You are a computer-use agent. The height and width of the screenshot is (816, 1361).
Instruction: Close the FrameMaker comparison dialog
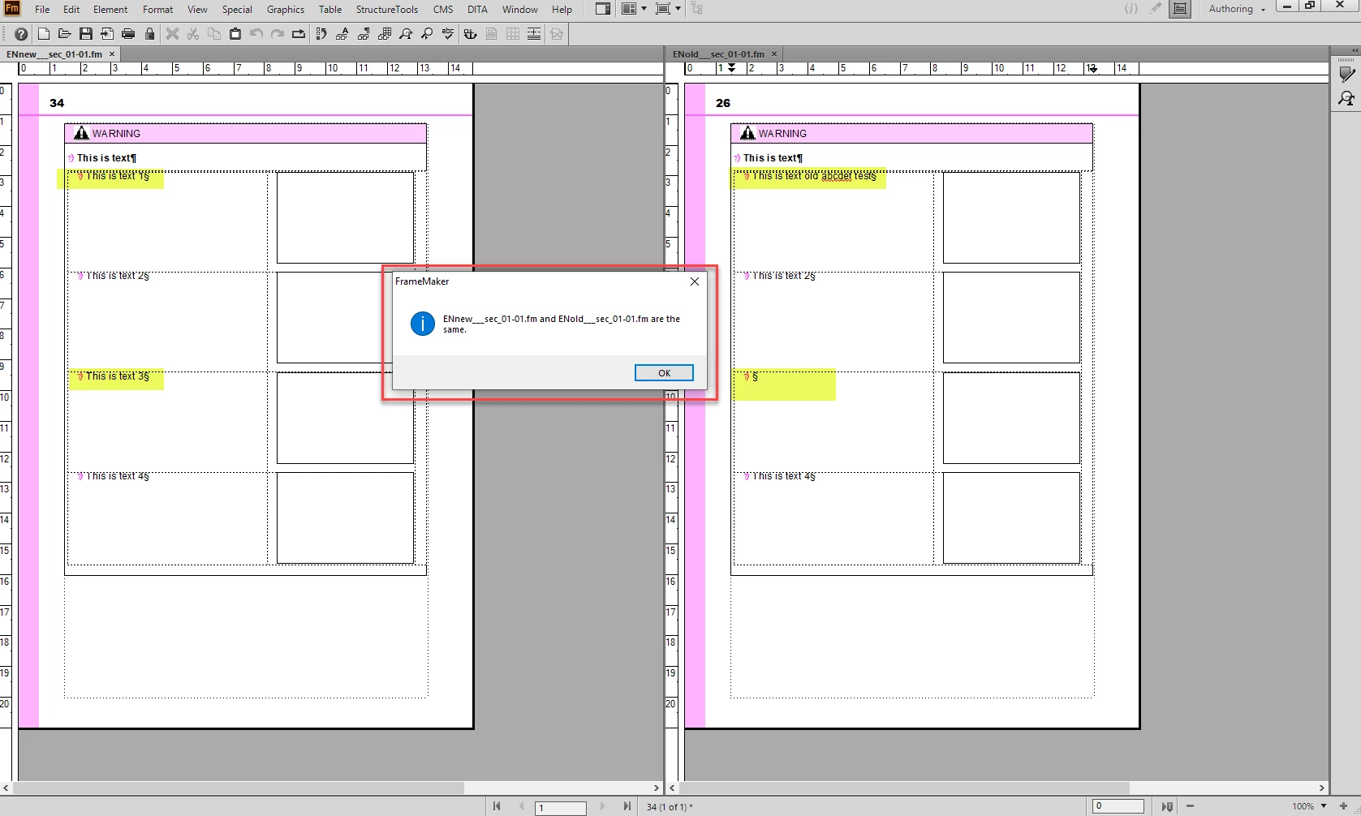tap(695, 281)
